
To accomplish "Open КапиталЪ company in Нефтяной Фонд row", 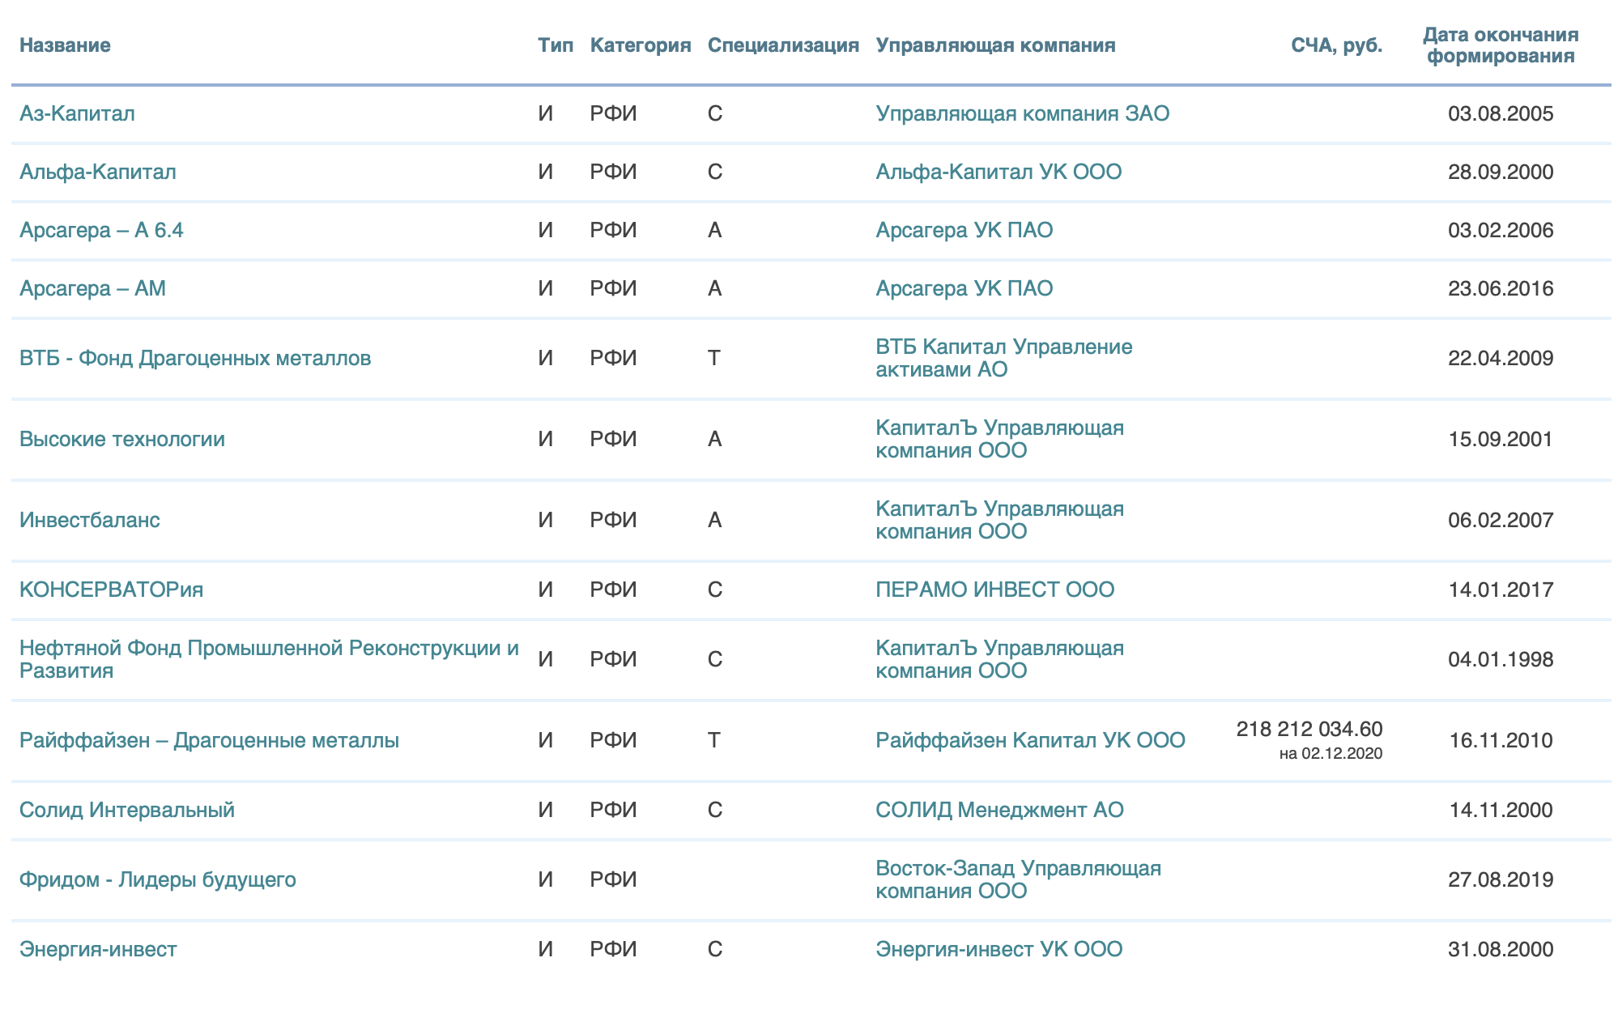I will pos(1000,659).
